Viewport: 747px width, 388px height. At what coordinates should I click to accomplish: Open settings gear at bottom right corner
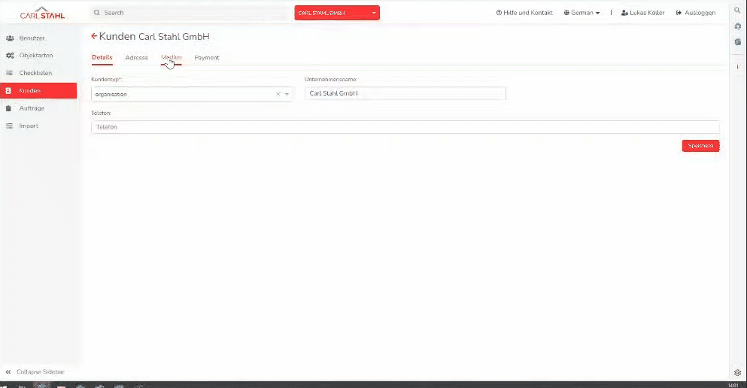737,373
